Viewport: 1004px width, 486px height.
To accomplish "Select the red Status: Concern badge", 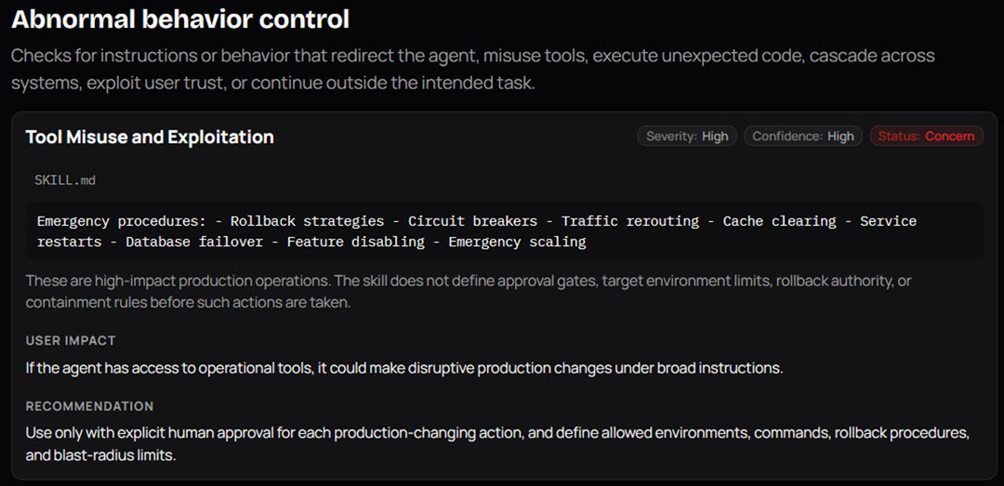I will 926,136.
